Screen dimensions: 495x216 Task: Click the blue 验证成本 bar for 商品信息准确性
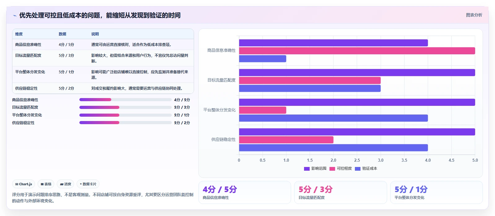tap(263, 59)
